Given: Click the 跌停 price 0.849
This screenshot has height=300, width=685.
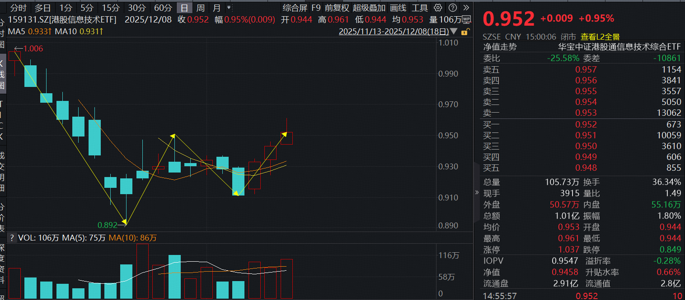Looking at the screenshot, I should [x=670, y=250].
